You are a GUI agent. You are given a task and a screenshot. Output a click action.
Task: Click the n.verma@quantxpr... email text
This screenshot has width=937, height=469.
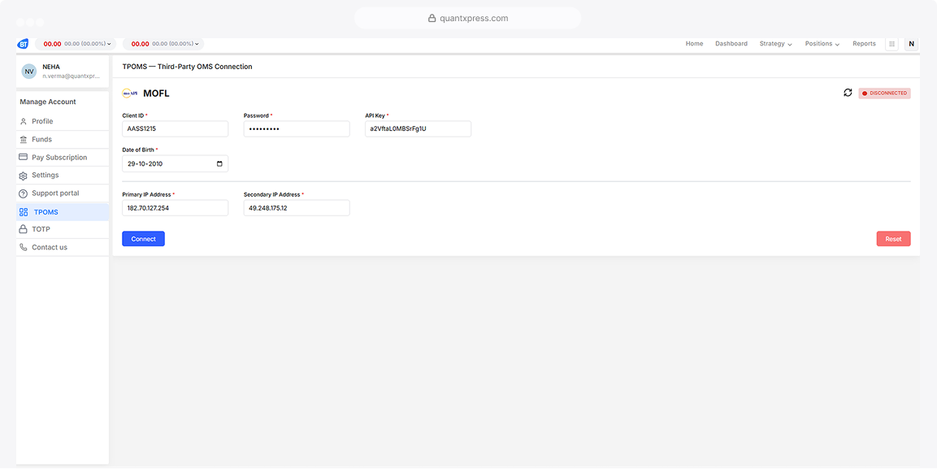point(72,76)
